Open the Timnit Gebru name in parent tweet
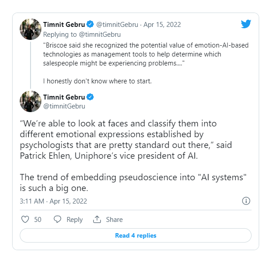 point(64,24)
